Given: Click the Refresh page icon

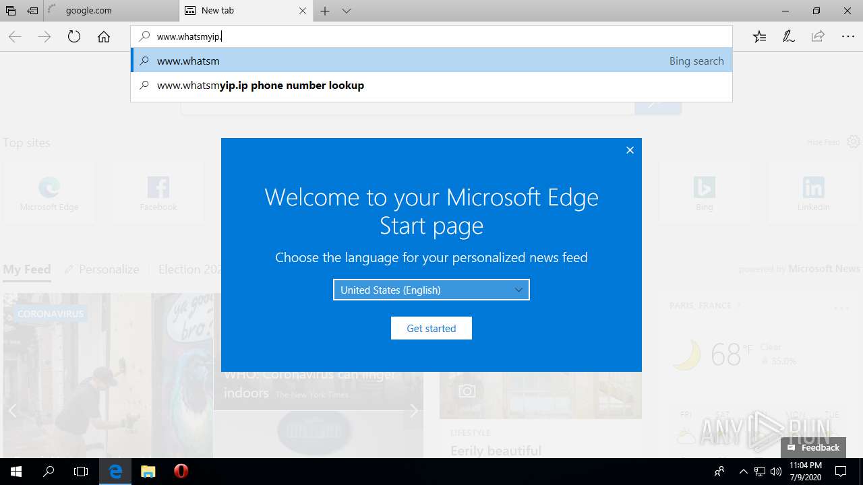Looking at the screenshot, I should (x=74, y=36).
